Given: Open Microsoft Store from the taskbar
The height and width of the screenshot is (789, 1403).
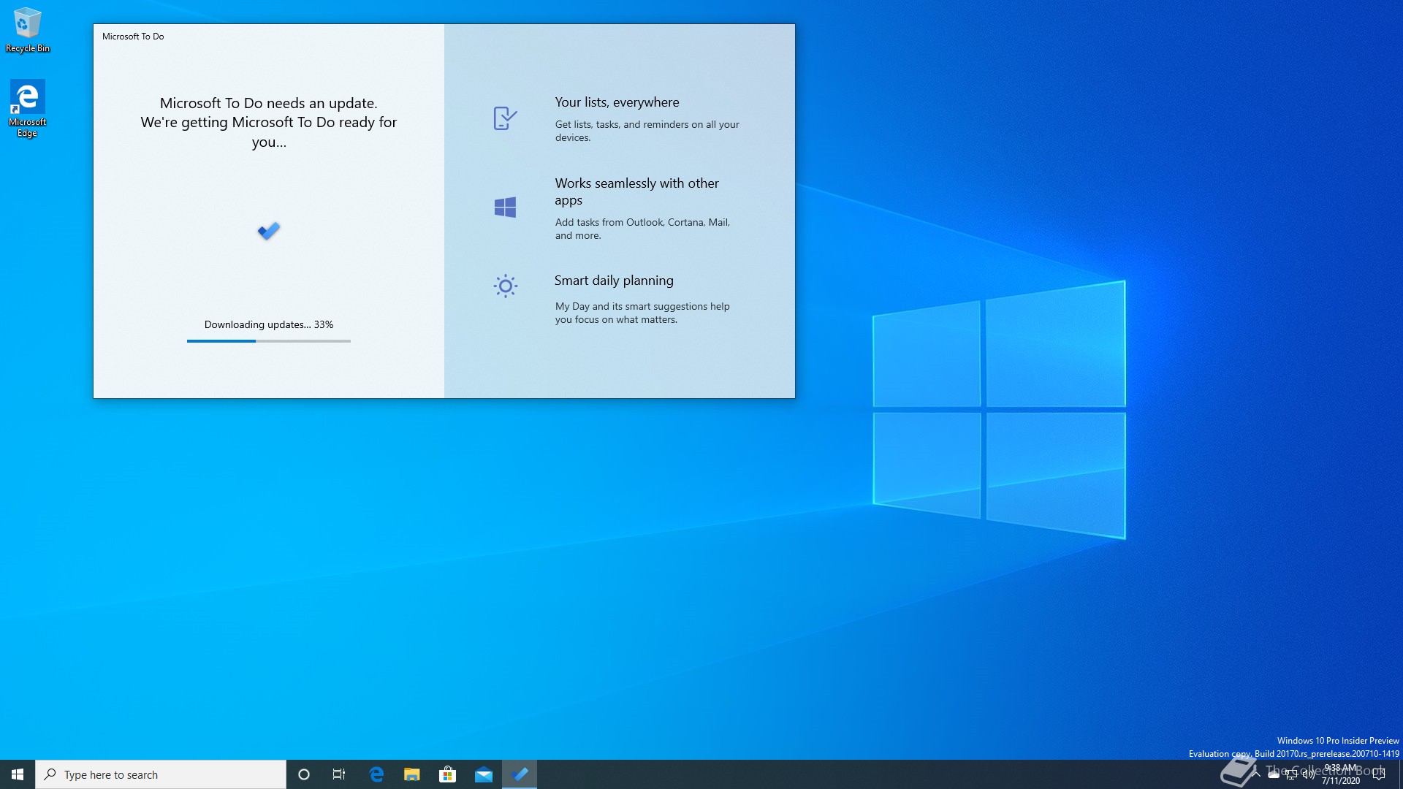Looking at the screenshot, I should click(x=447, y=774).
